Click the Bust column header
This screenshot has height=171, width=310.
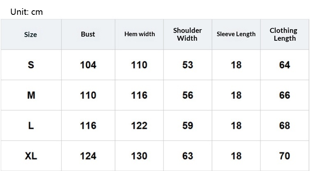(88, 34)
